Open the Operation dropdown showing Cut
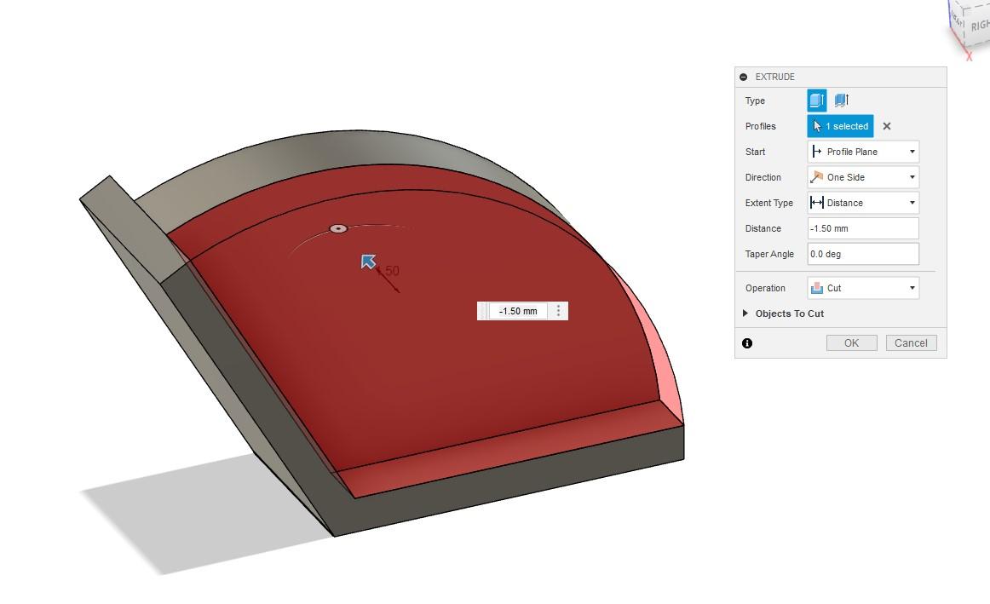Screen dimensions: 990x604 (x=863, y=288)
